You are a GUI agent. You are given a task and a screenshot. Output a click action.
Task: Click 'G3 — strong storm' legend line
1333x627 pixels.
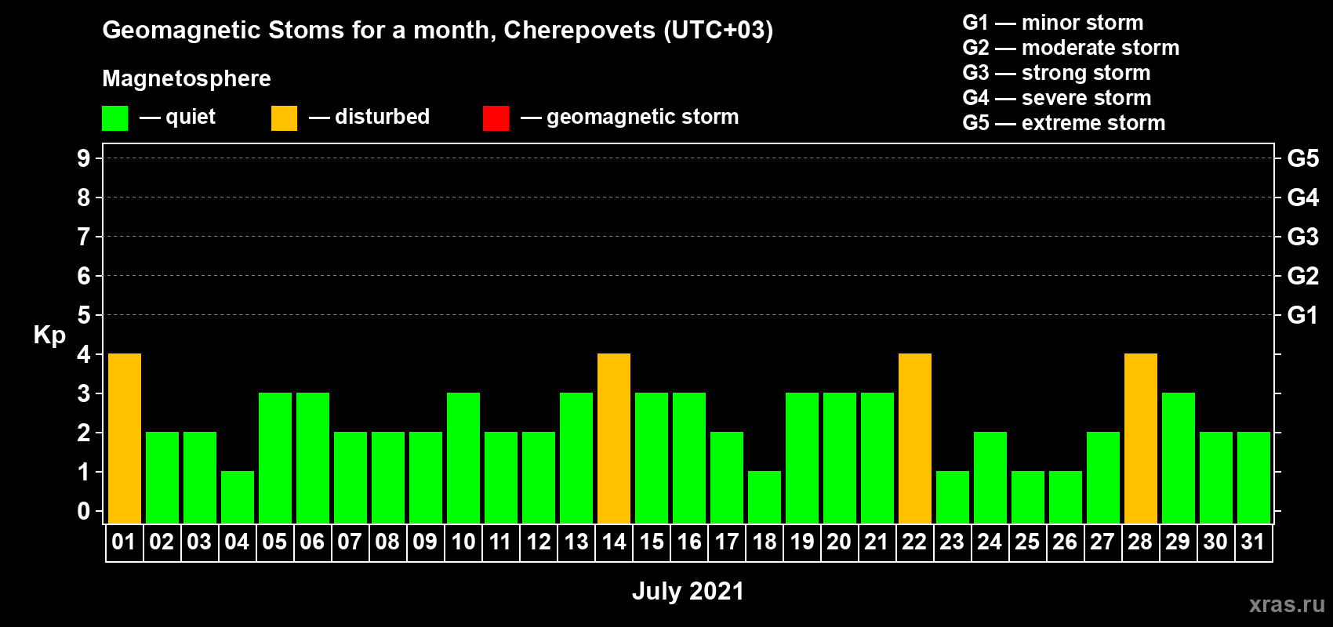(1056, 73)
